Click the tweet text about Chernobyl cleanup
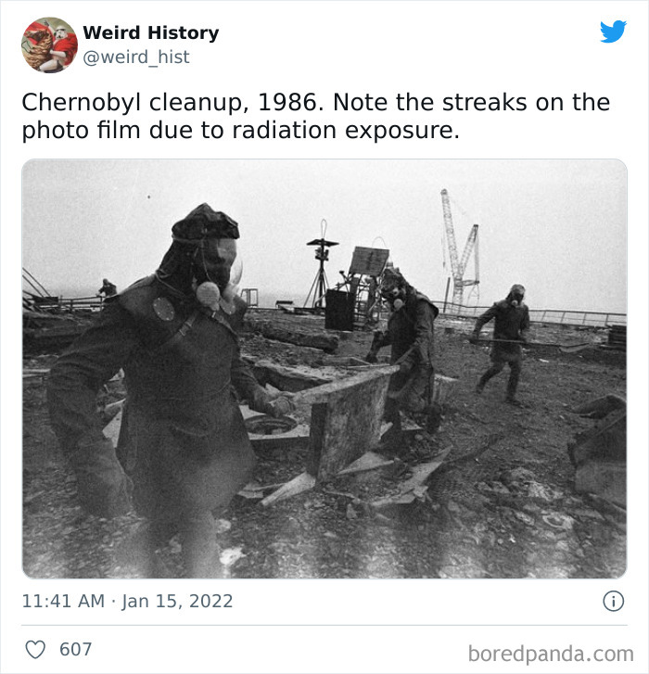Screen dimensions: 649x674 [316, 116]
